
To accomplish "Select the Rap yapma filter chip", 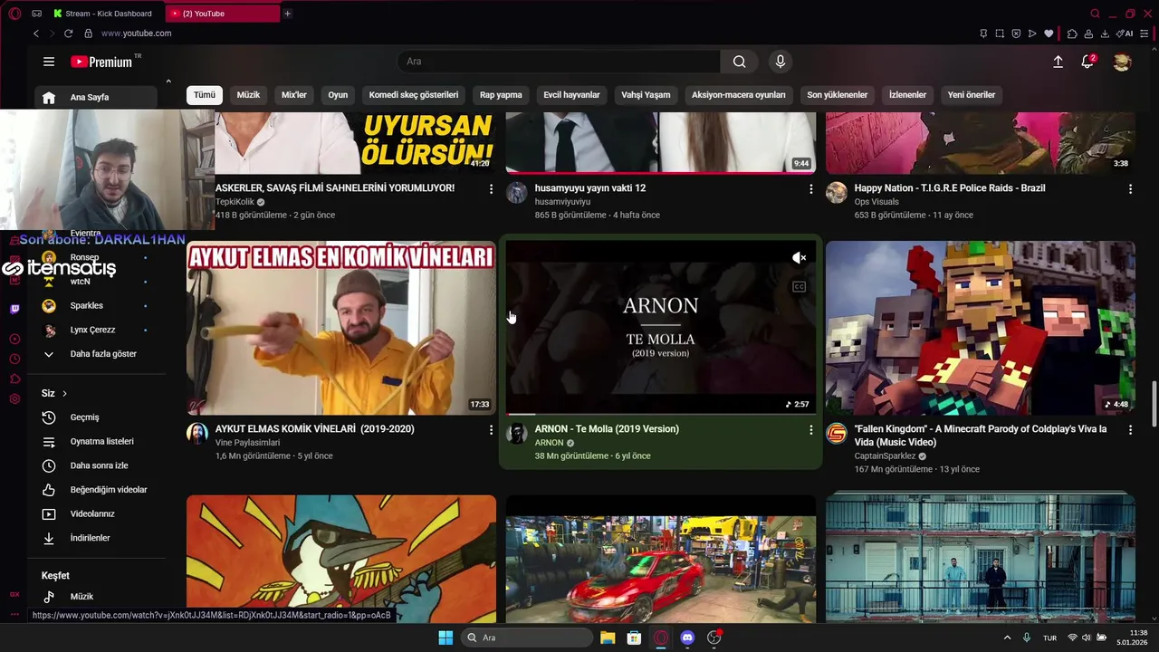I will pos(501,95).
